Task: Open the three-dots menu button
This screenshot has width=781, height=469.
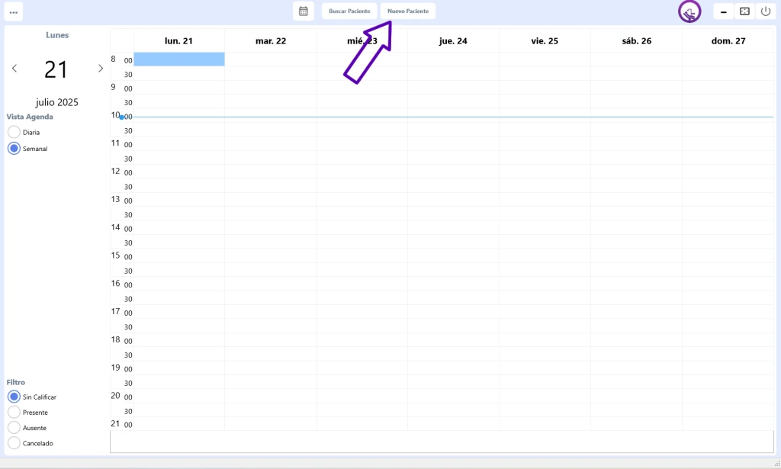Action: [14, 11]
